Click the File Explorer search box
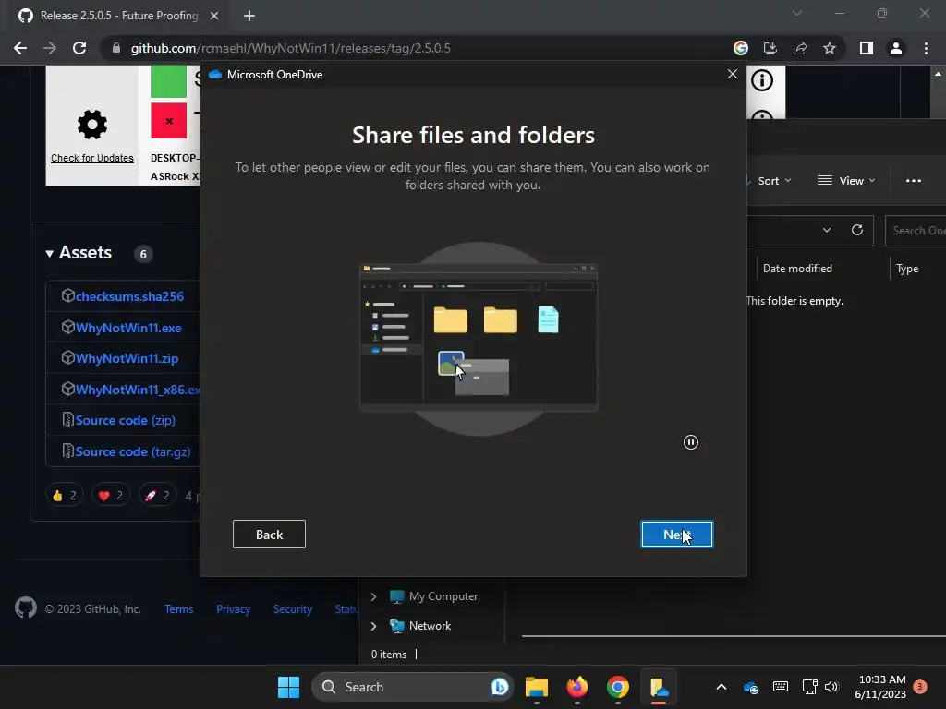The height and width of the screenshot is (709, 946). [x=916, y=230]
